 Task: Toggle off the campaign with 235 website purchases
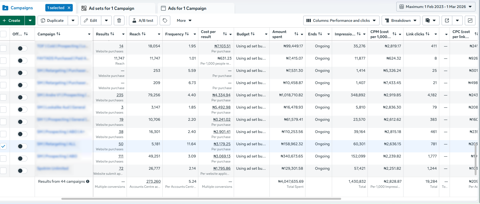click(22, 97)
